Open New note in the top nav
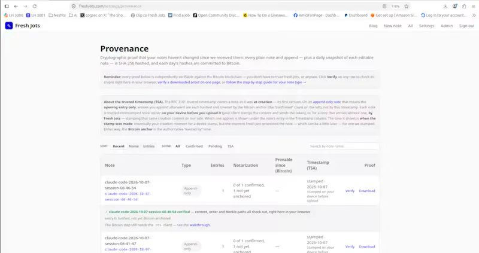Image resolution: width=479 pixels, height=253 pixels. coord(393,26)
